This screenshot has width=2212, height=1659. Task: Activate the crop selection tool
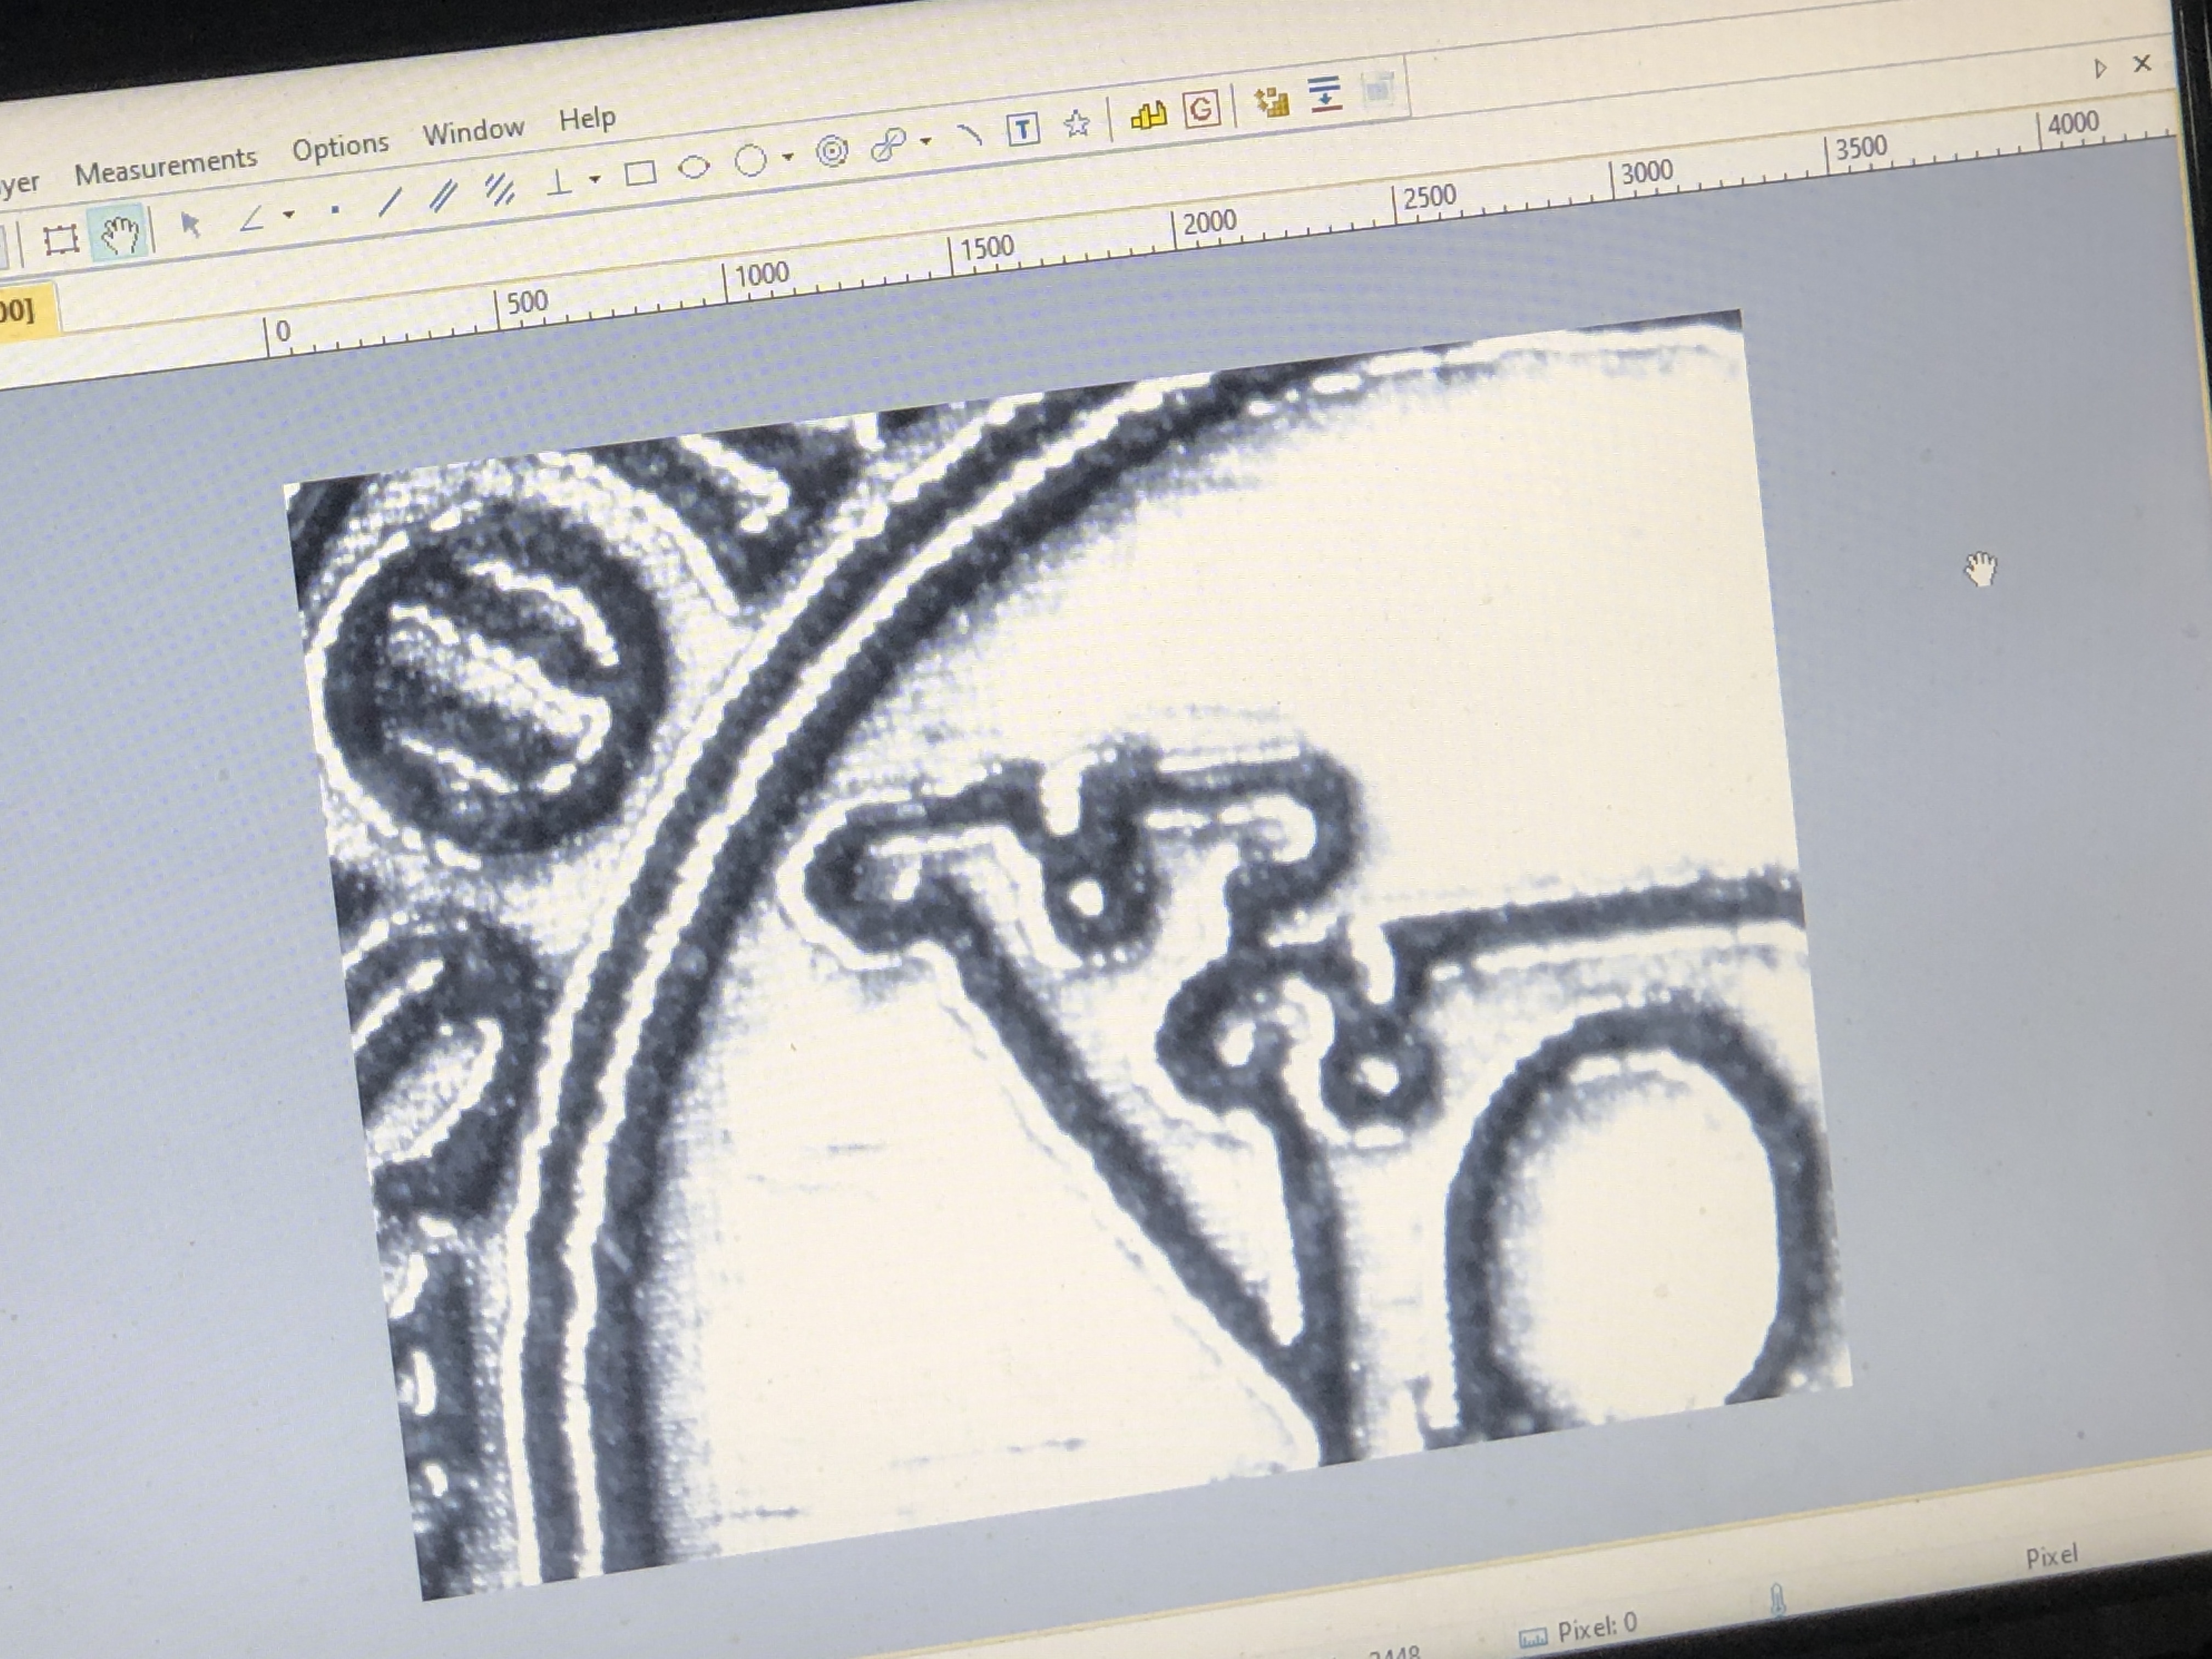61,239
